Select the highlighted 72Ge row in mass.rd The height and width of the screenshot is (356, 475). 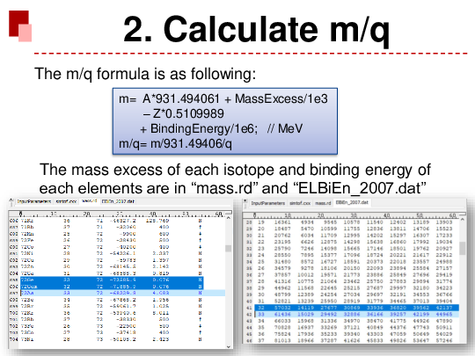pos(112,280)
